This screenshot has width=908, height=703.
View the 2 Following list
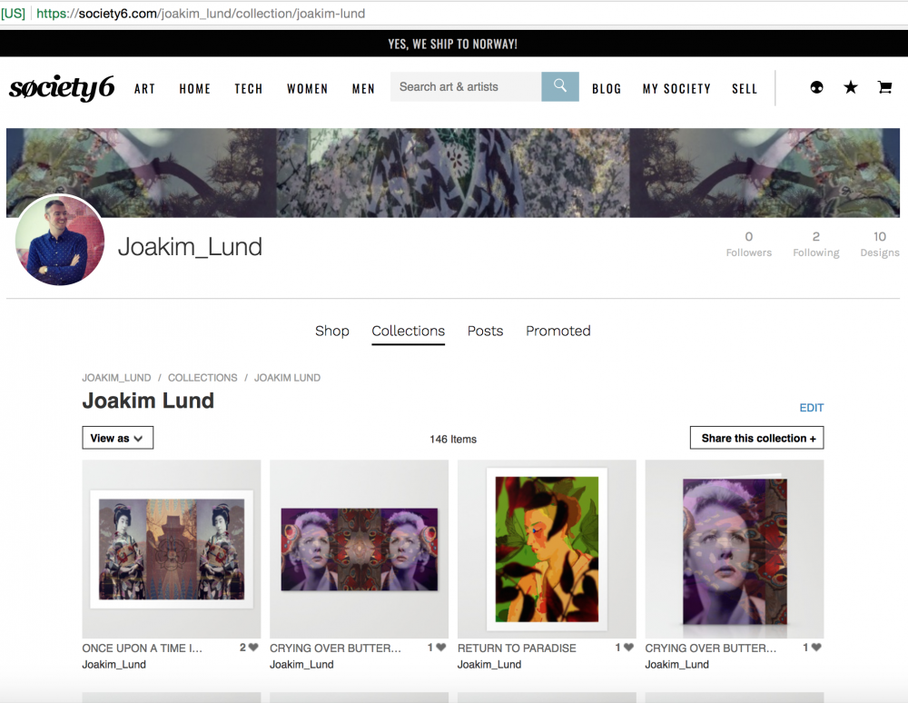[816, 243]
